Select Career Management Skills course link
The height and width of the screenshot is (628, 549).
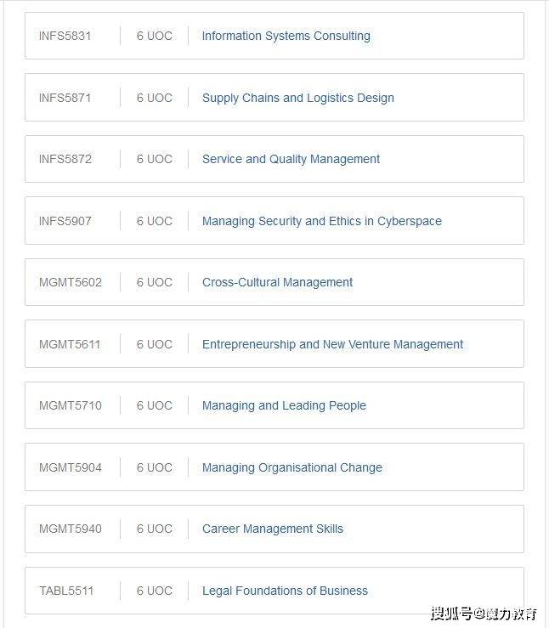click(272, 529)
